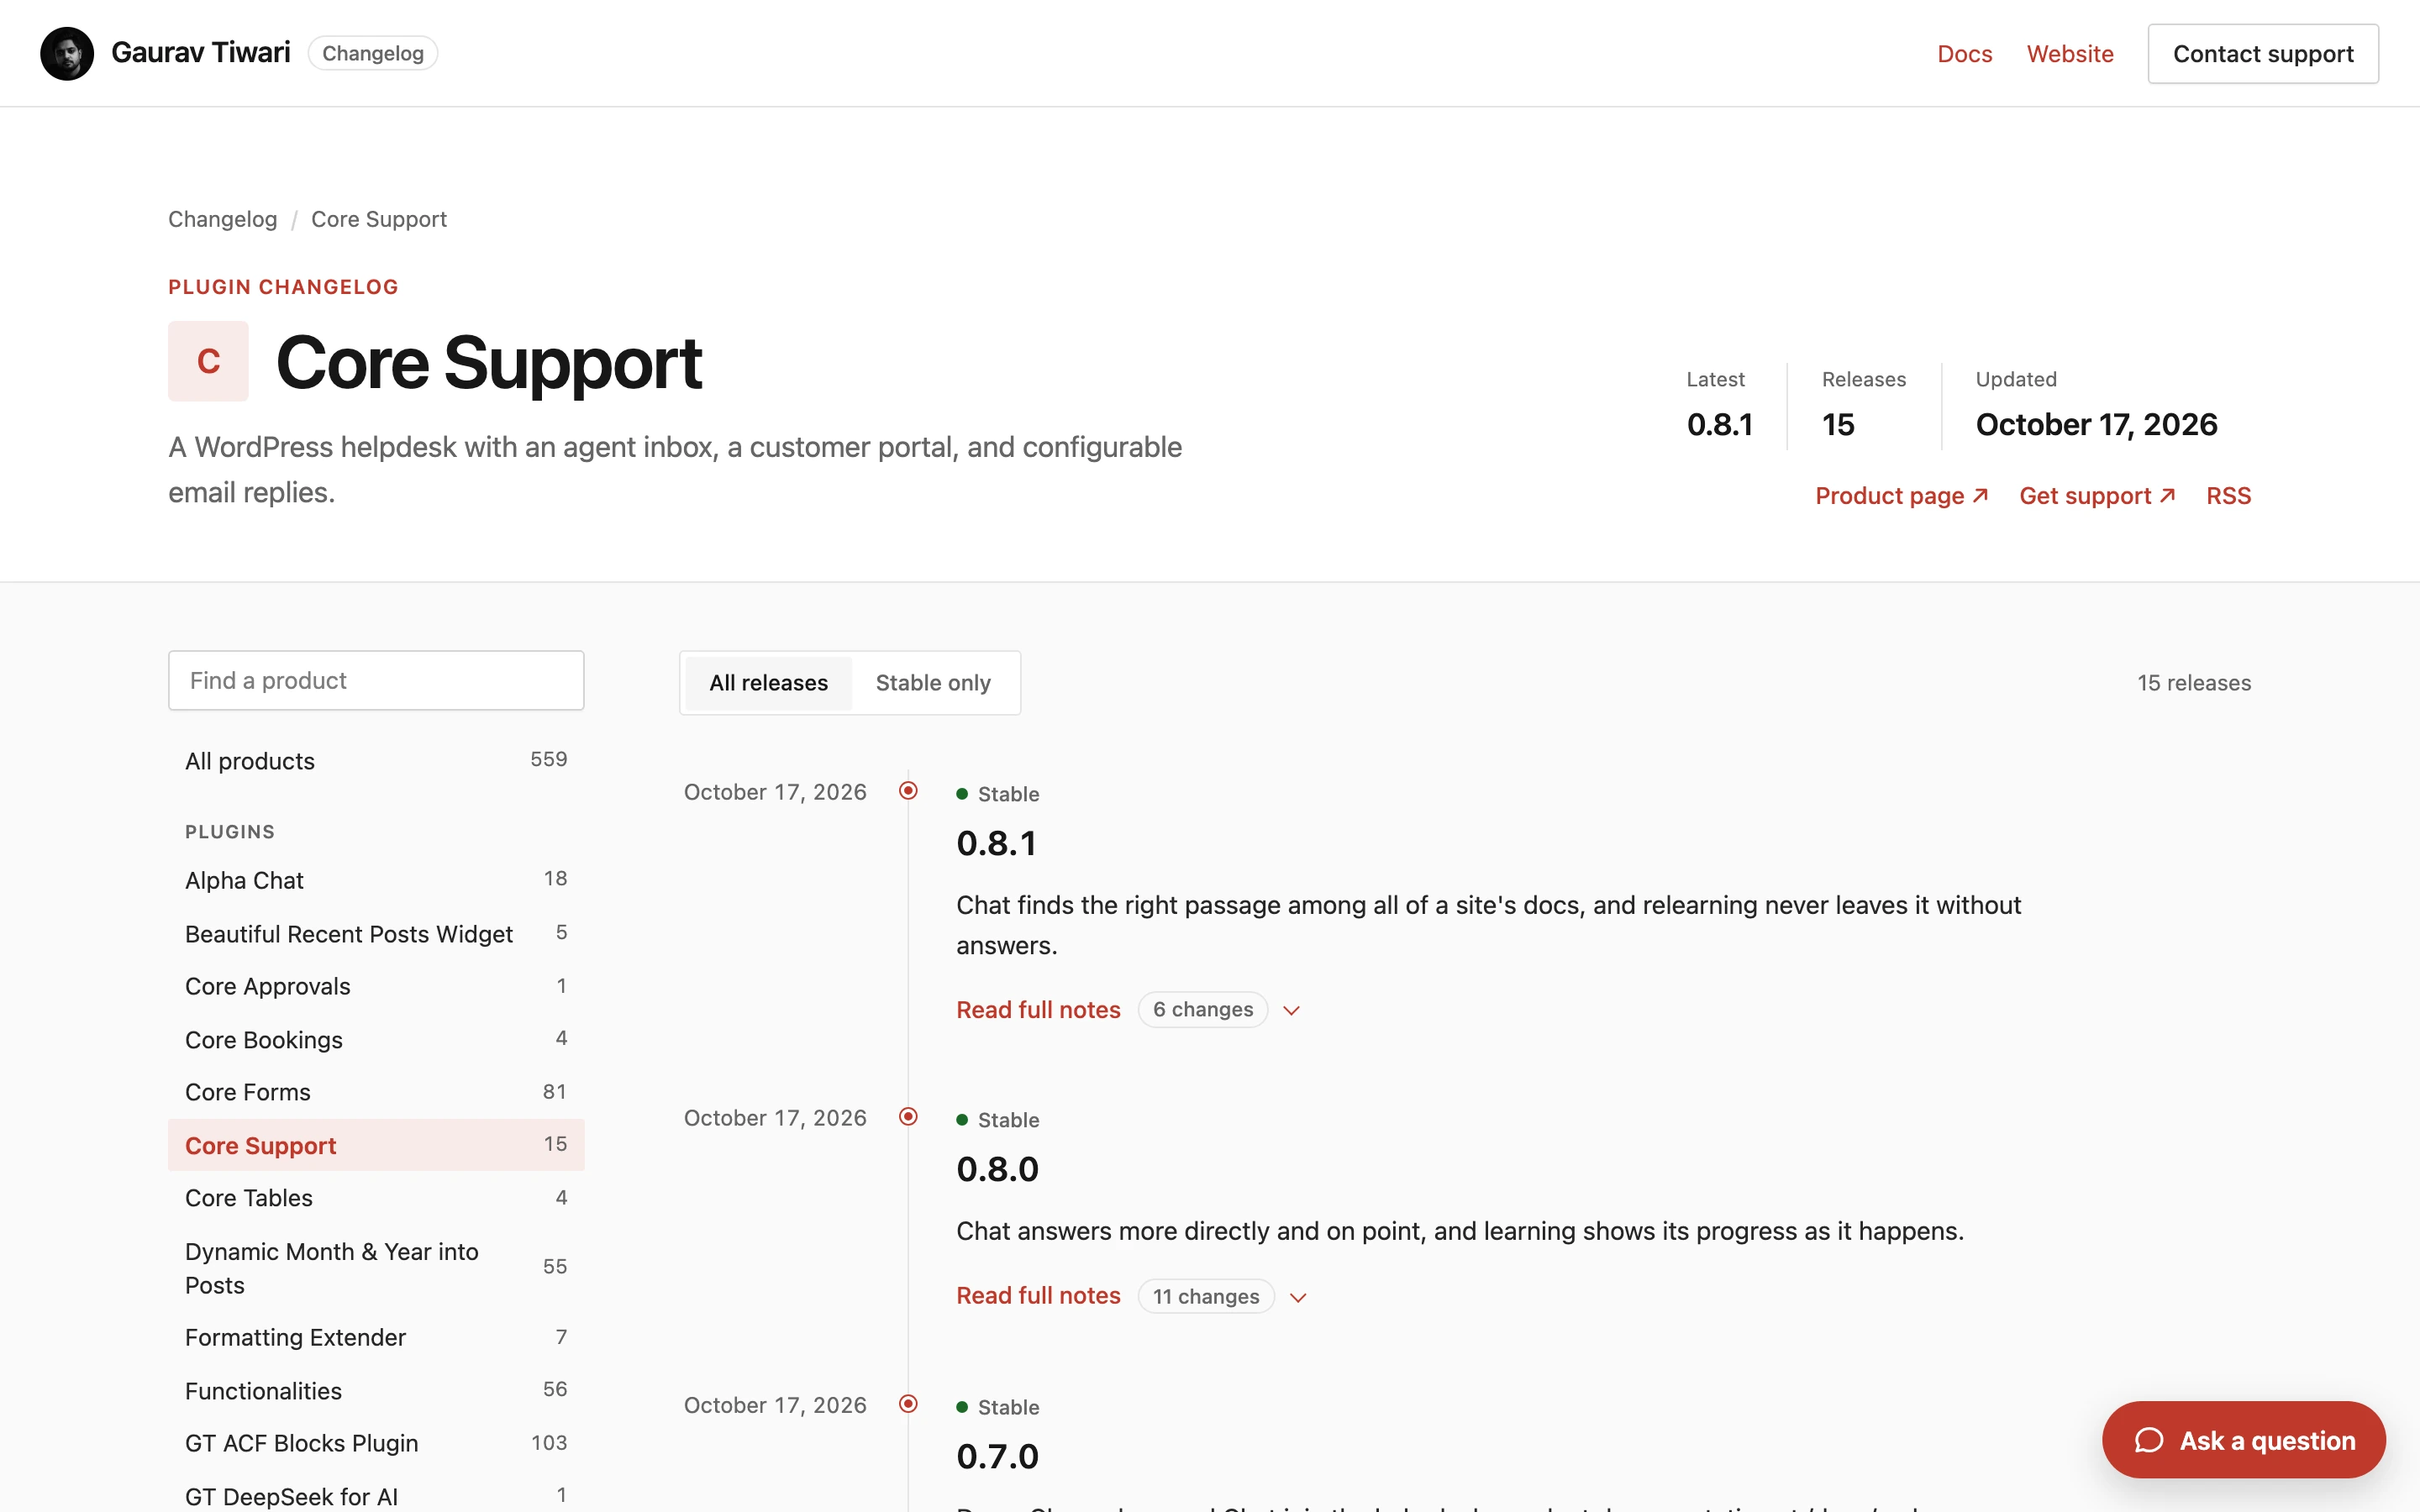Click the red C Core Support logo

[x=208, y=361]
